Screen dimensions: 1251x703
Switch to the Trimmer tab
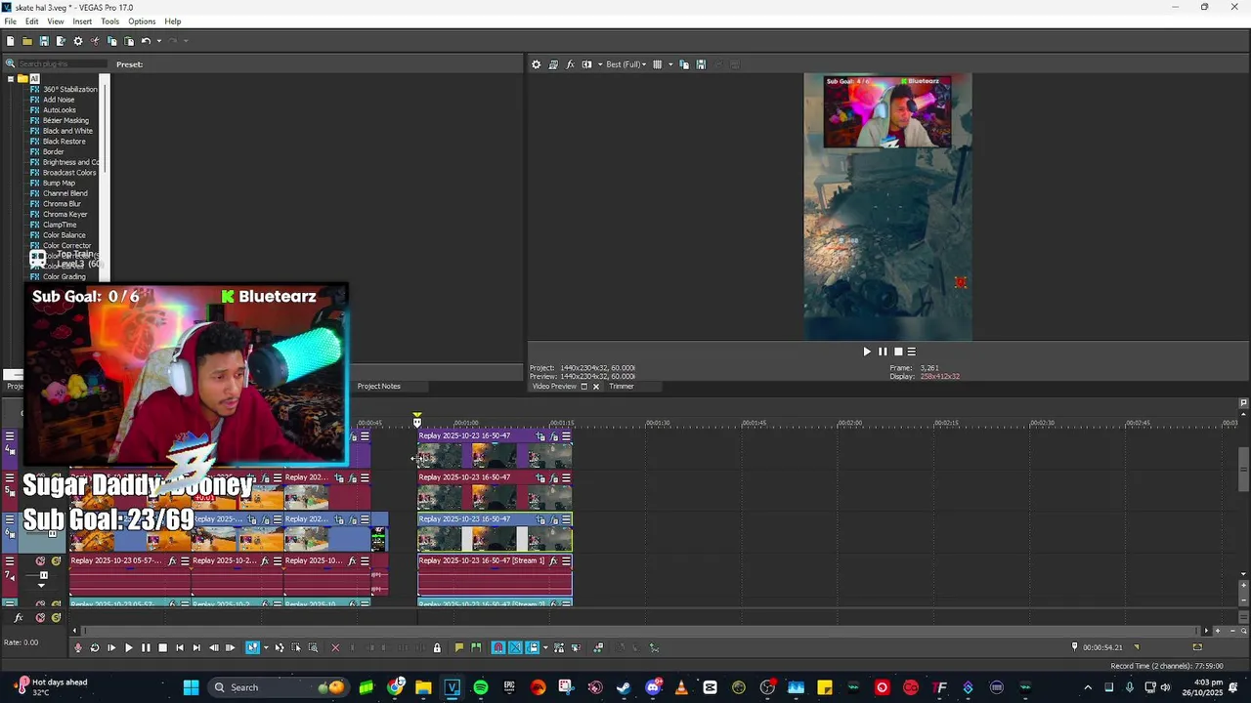tap(622, 386)
